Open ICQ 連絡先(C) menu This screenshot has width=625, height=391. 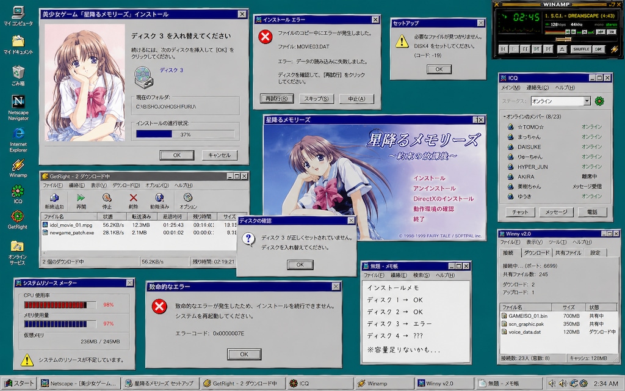[537, 87]
